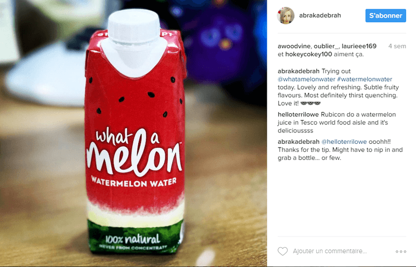
Task: Click the watermelon water bottle photo
Action: [134, 133]
